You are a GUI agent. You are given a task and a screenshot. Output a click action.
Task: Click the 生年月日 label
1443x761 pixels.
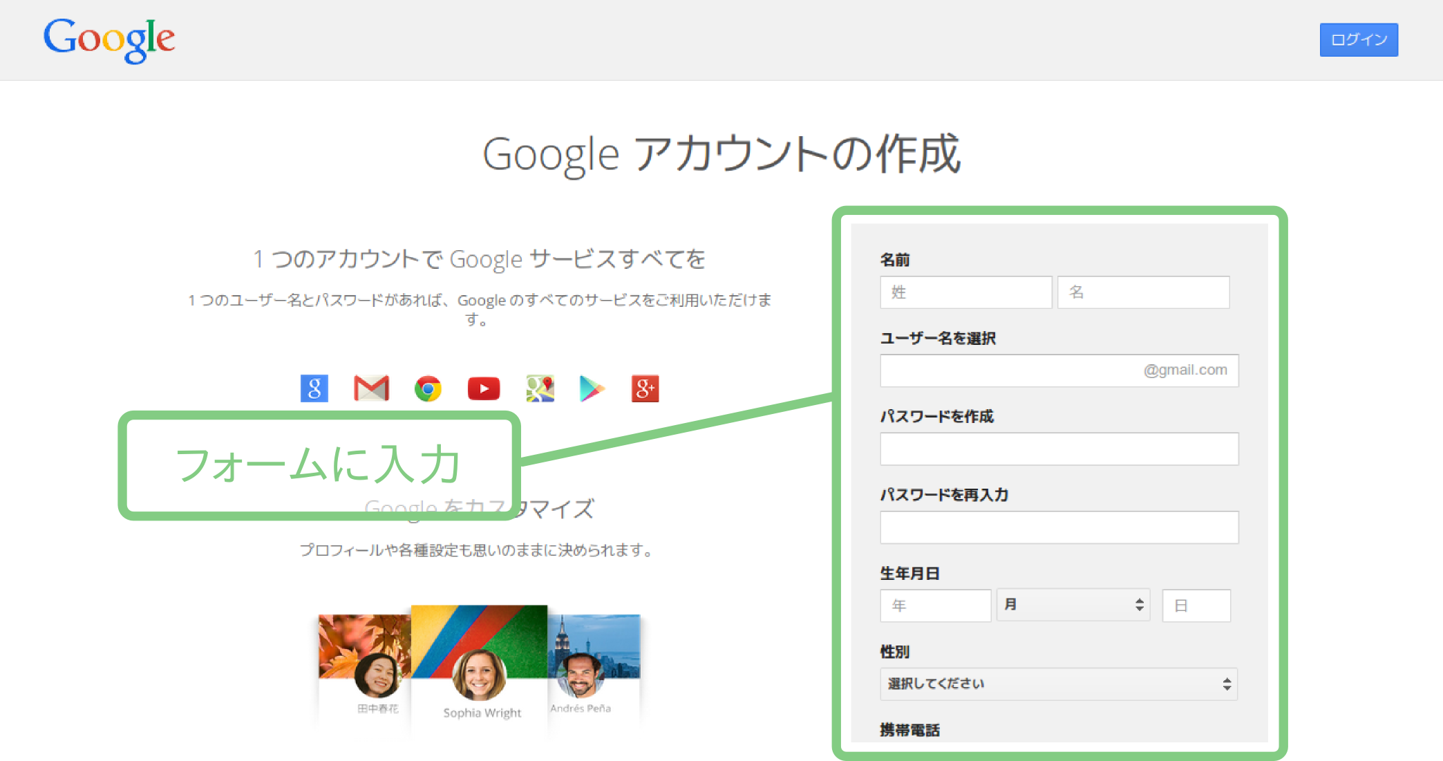coord(909,573)
